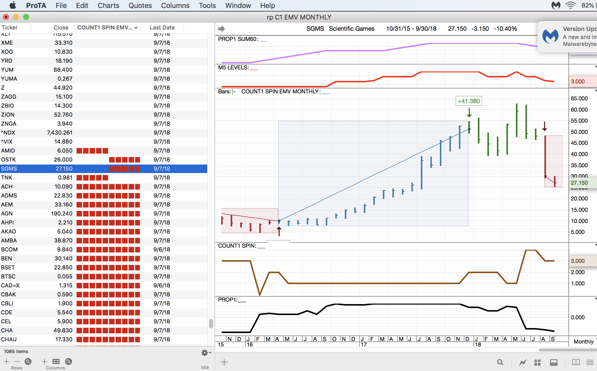Image resolution: width=597 pixels, height=371 pixels.
Task: Open the Monthly periodicity selector
Action: point(583,341)
